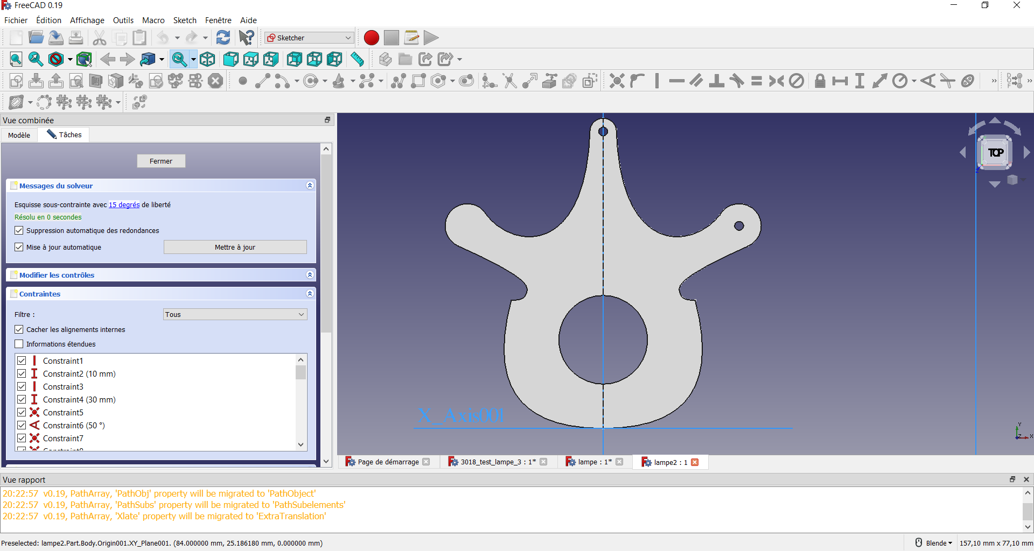Uncheck Constraint2 (10 mm) checkbox
Image resolution: width=1034 pixels, height=551 pixels.
click(22, 373)
